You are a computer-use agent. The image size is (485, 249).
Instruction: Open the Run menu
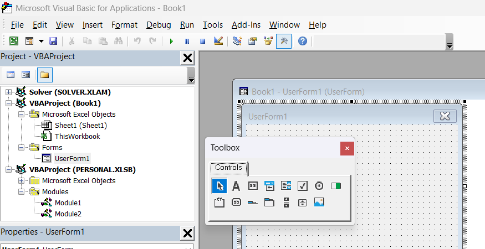coord(187,25)
